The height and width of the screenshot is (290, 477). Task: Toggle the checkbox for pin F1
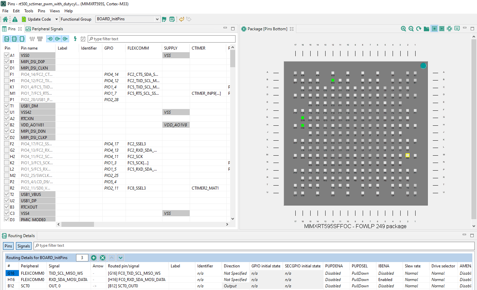point(7,74)
